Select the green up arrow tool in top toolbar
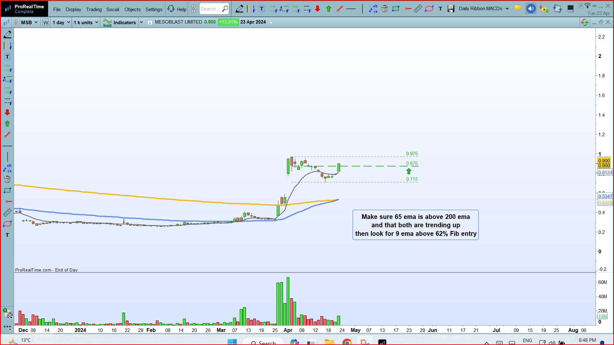Image resolution: width=614 pixels, height=345 pixels. [x=329, y=9]
